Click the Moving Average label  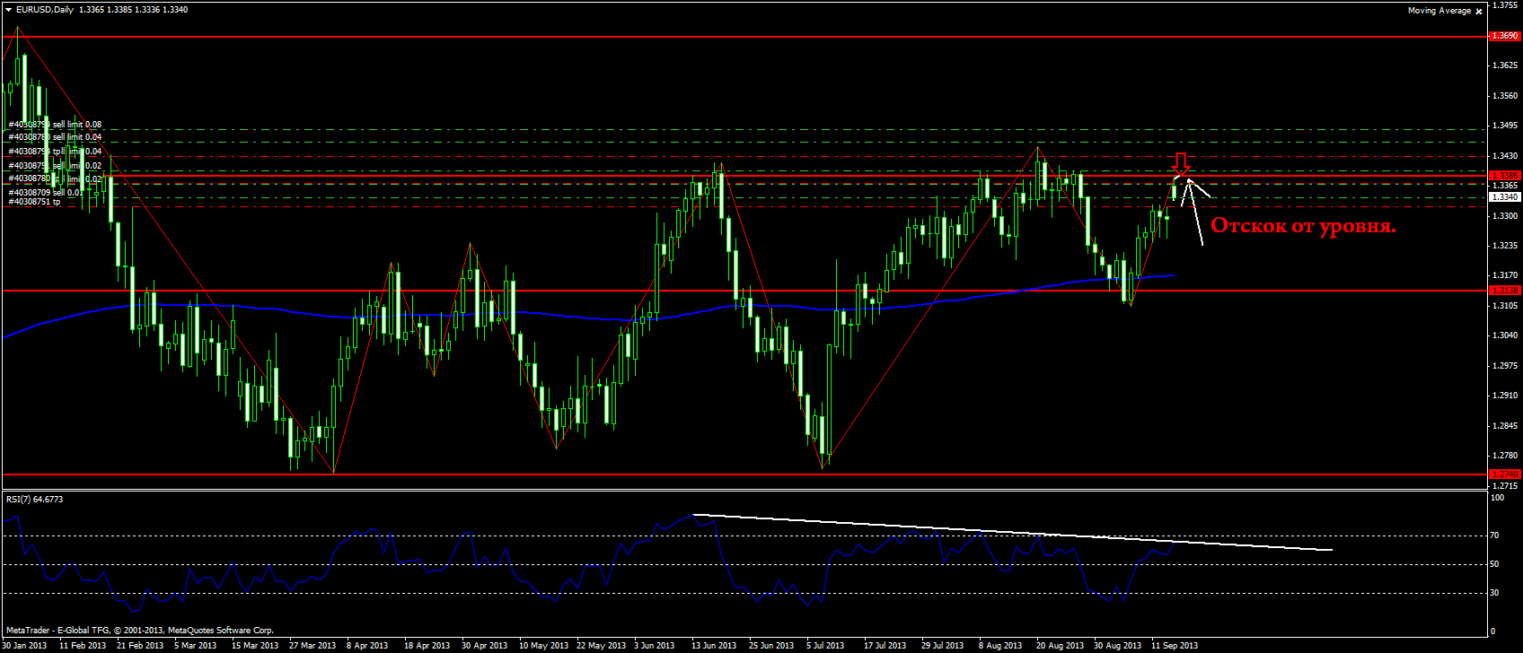click(x=1439, y=11)
